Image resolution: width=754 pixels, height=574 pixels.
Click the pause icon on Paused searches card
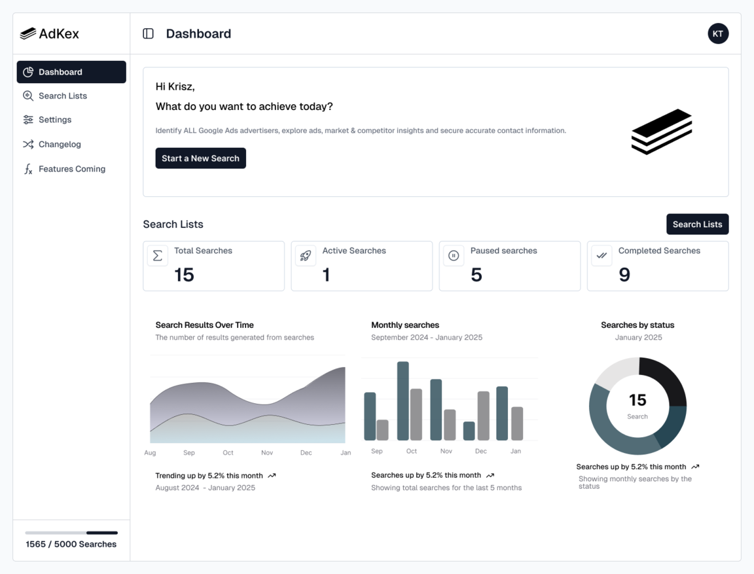coord(453,256)
